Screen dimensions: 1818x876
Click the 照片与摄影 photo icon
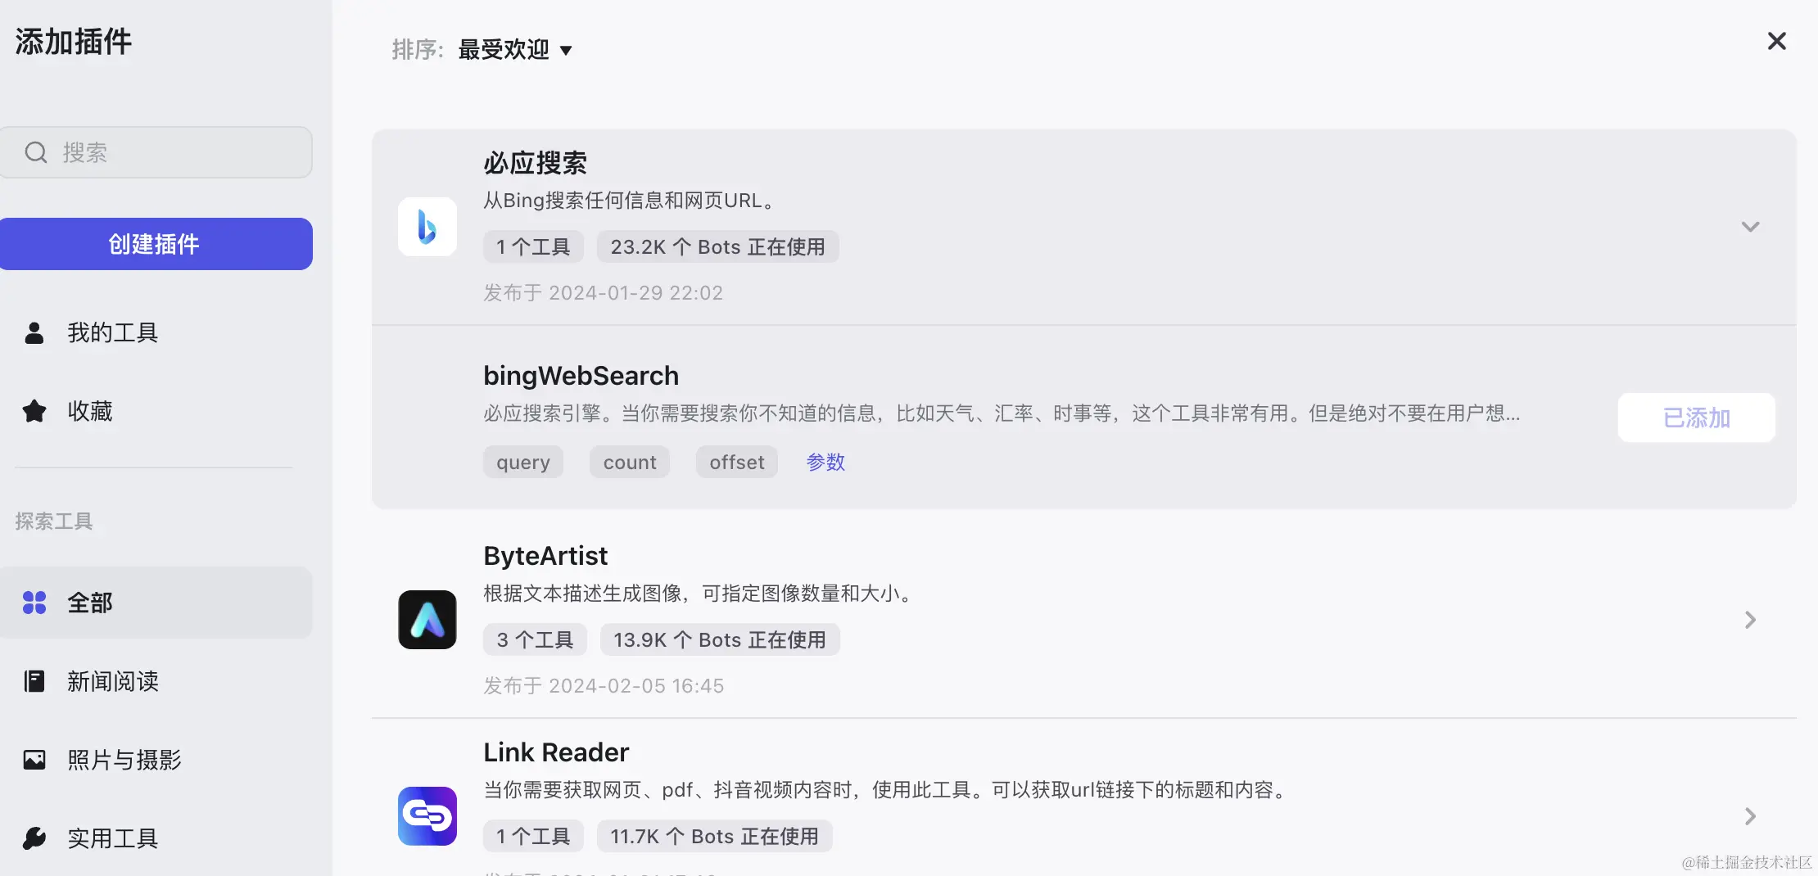(34, 759)
